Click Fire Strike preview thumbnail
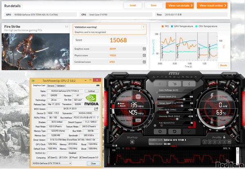The height and width of the screenshot is (169, 245). coord(36,52)
